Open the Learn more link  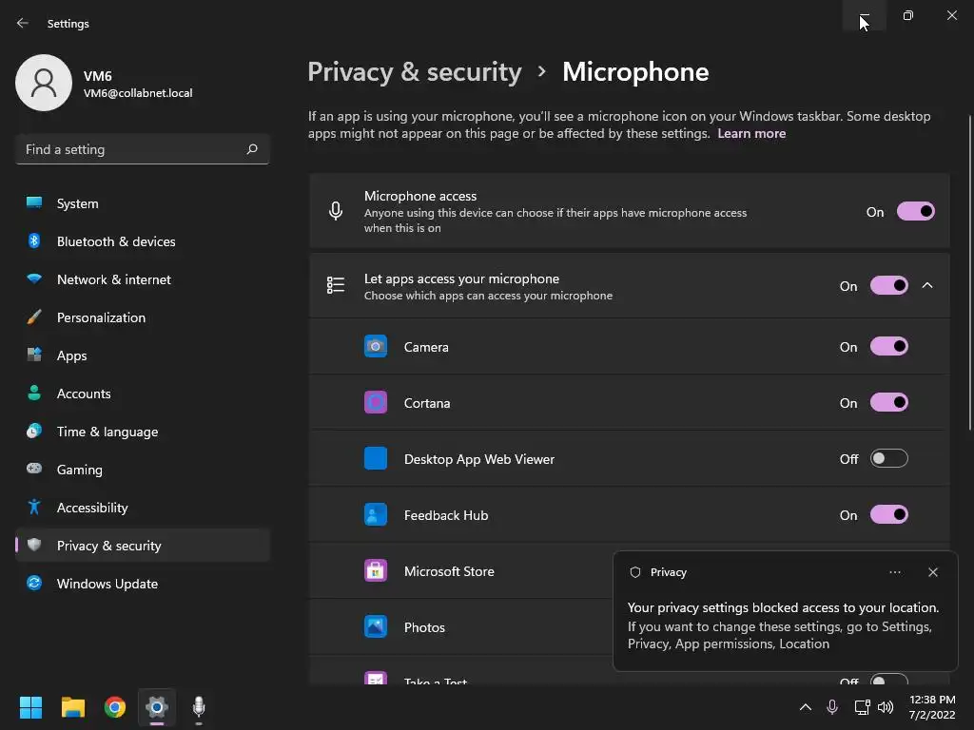point(751,134)
